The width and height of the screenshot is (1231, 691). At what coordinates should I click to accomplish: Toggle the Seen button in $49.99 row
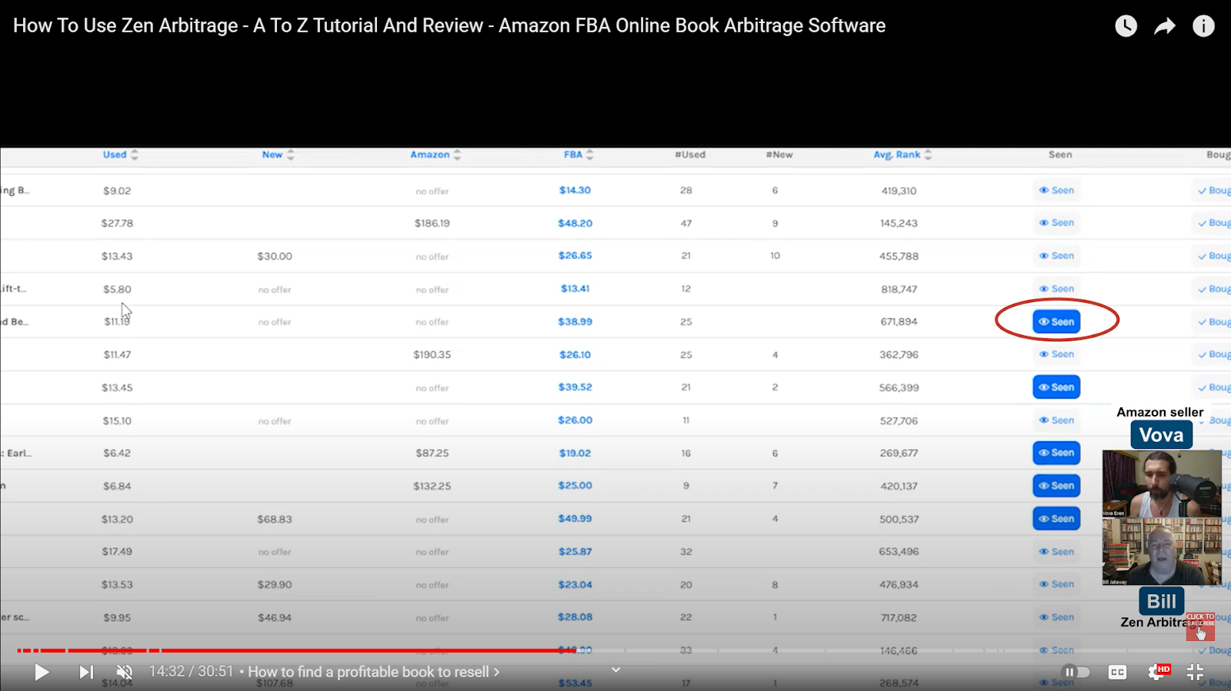pyautogui.click(x=1056, y=519)
